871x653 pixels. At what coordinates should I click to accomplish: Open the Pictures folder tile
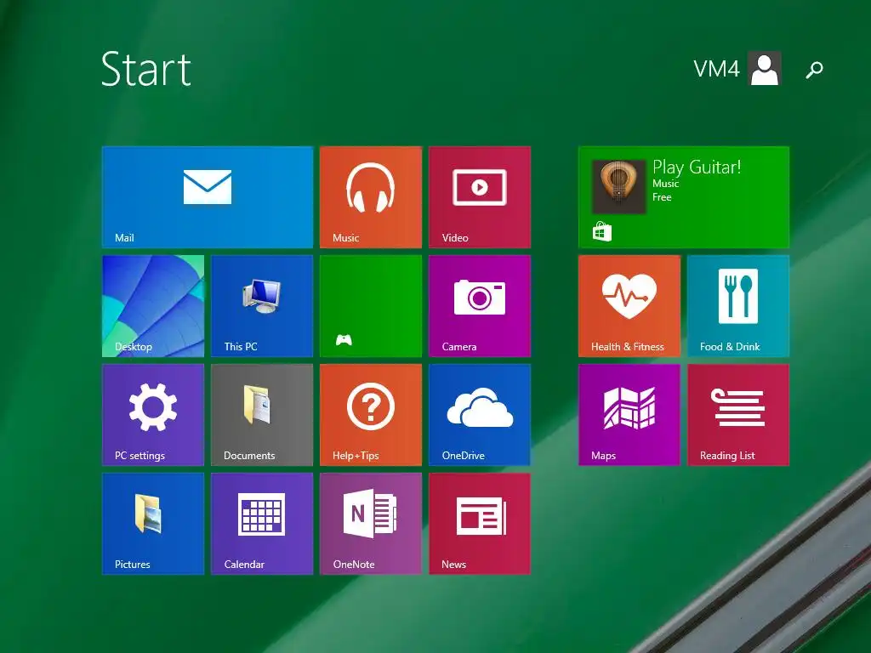point(153,524)
